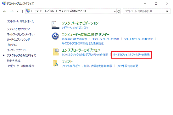Screen dimensions: 173x115
Task: Open エクスプローラーのオプション heading
Action: 81,50
